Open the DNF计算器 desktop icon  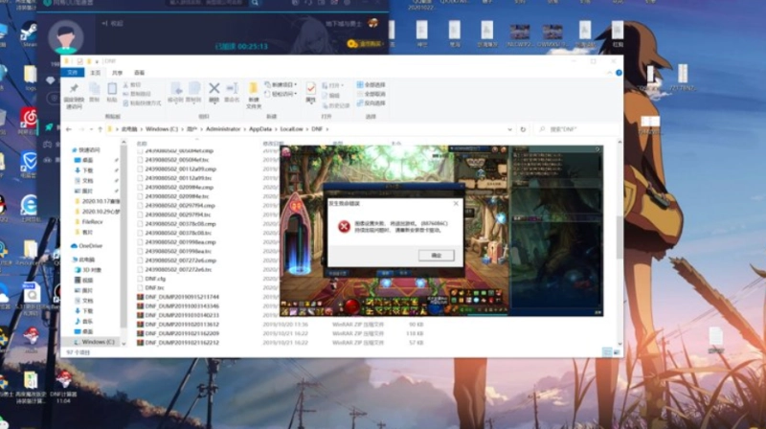64,386
